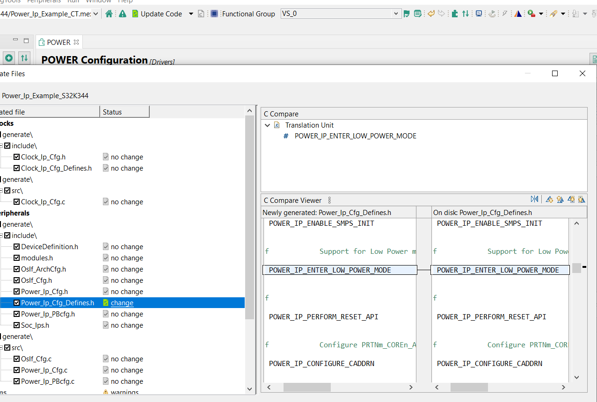Click the 'change' status link
Screen dimensions: 597x402
pos(122,303)
